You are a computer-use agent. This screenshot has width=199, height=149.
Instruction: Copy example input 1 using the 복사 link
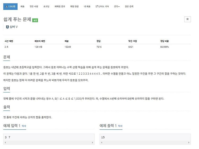24,126
